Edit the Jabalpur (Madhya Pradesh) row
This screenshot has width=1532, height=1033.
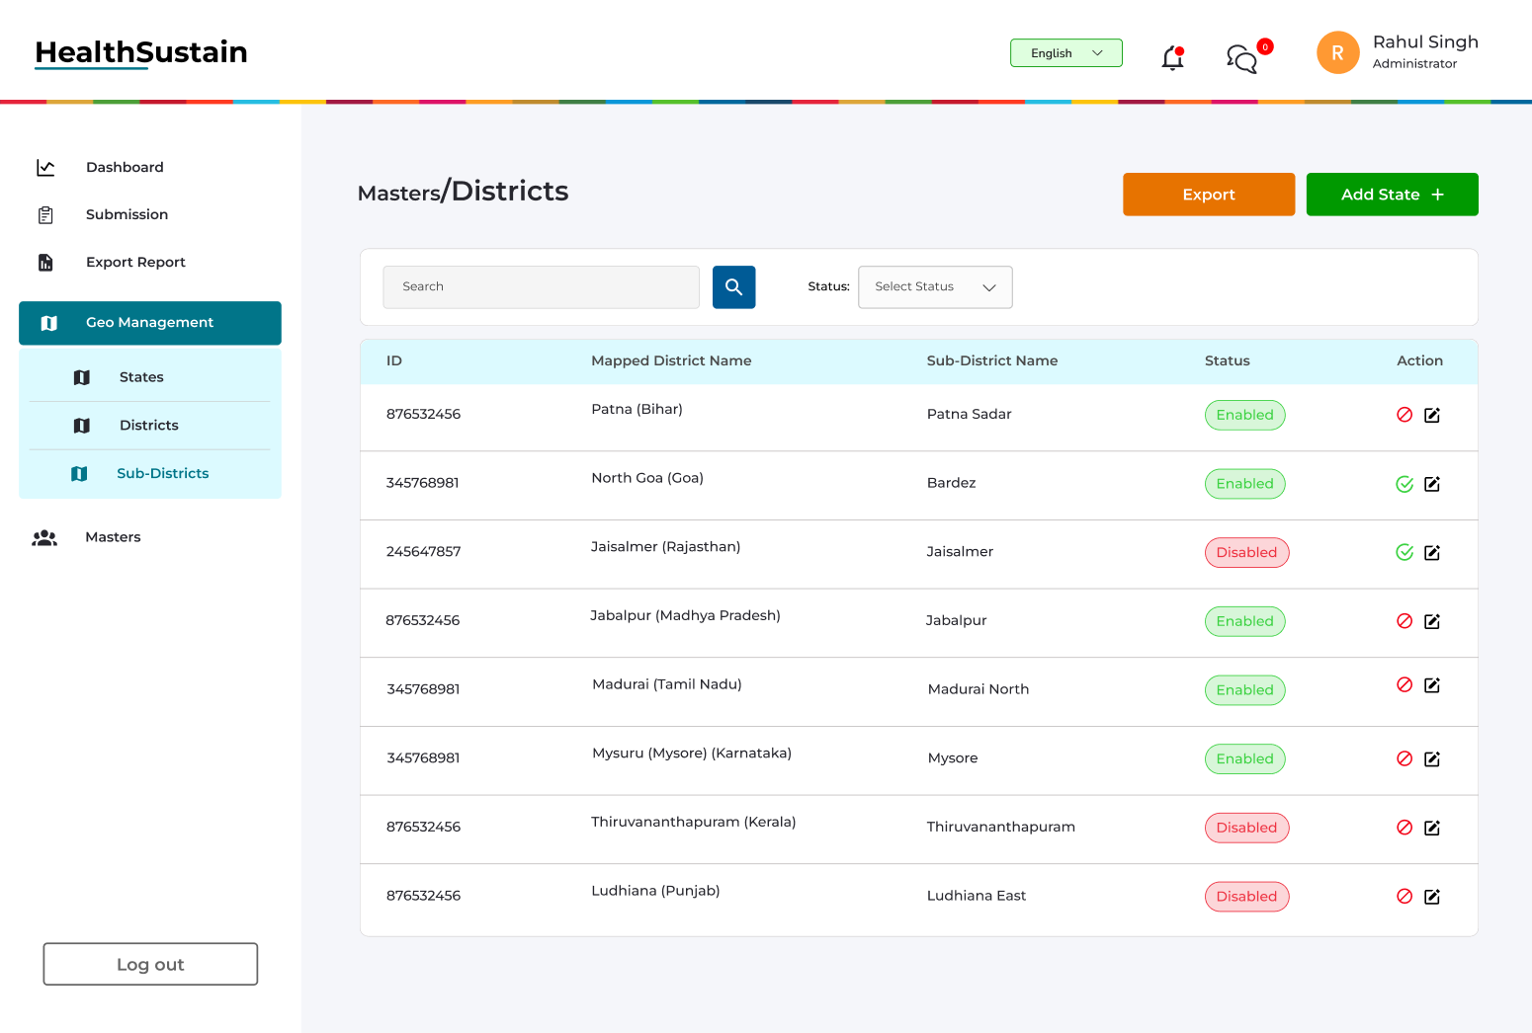(1432, 621)
